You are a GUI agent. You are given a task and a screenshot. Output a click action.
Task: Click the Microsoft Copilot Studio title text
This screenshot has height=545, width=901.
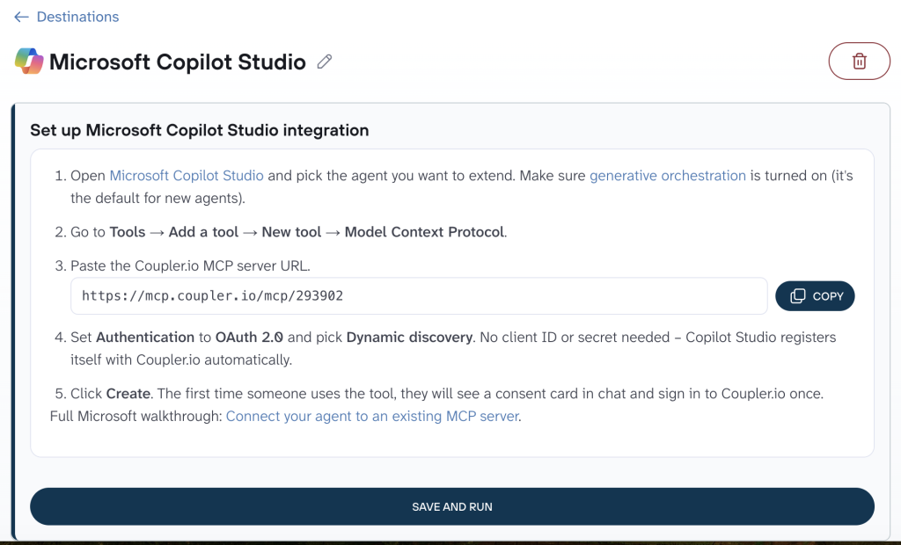tap(178, 62)
